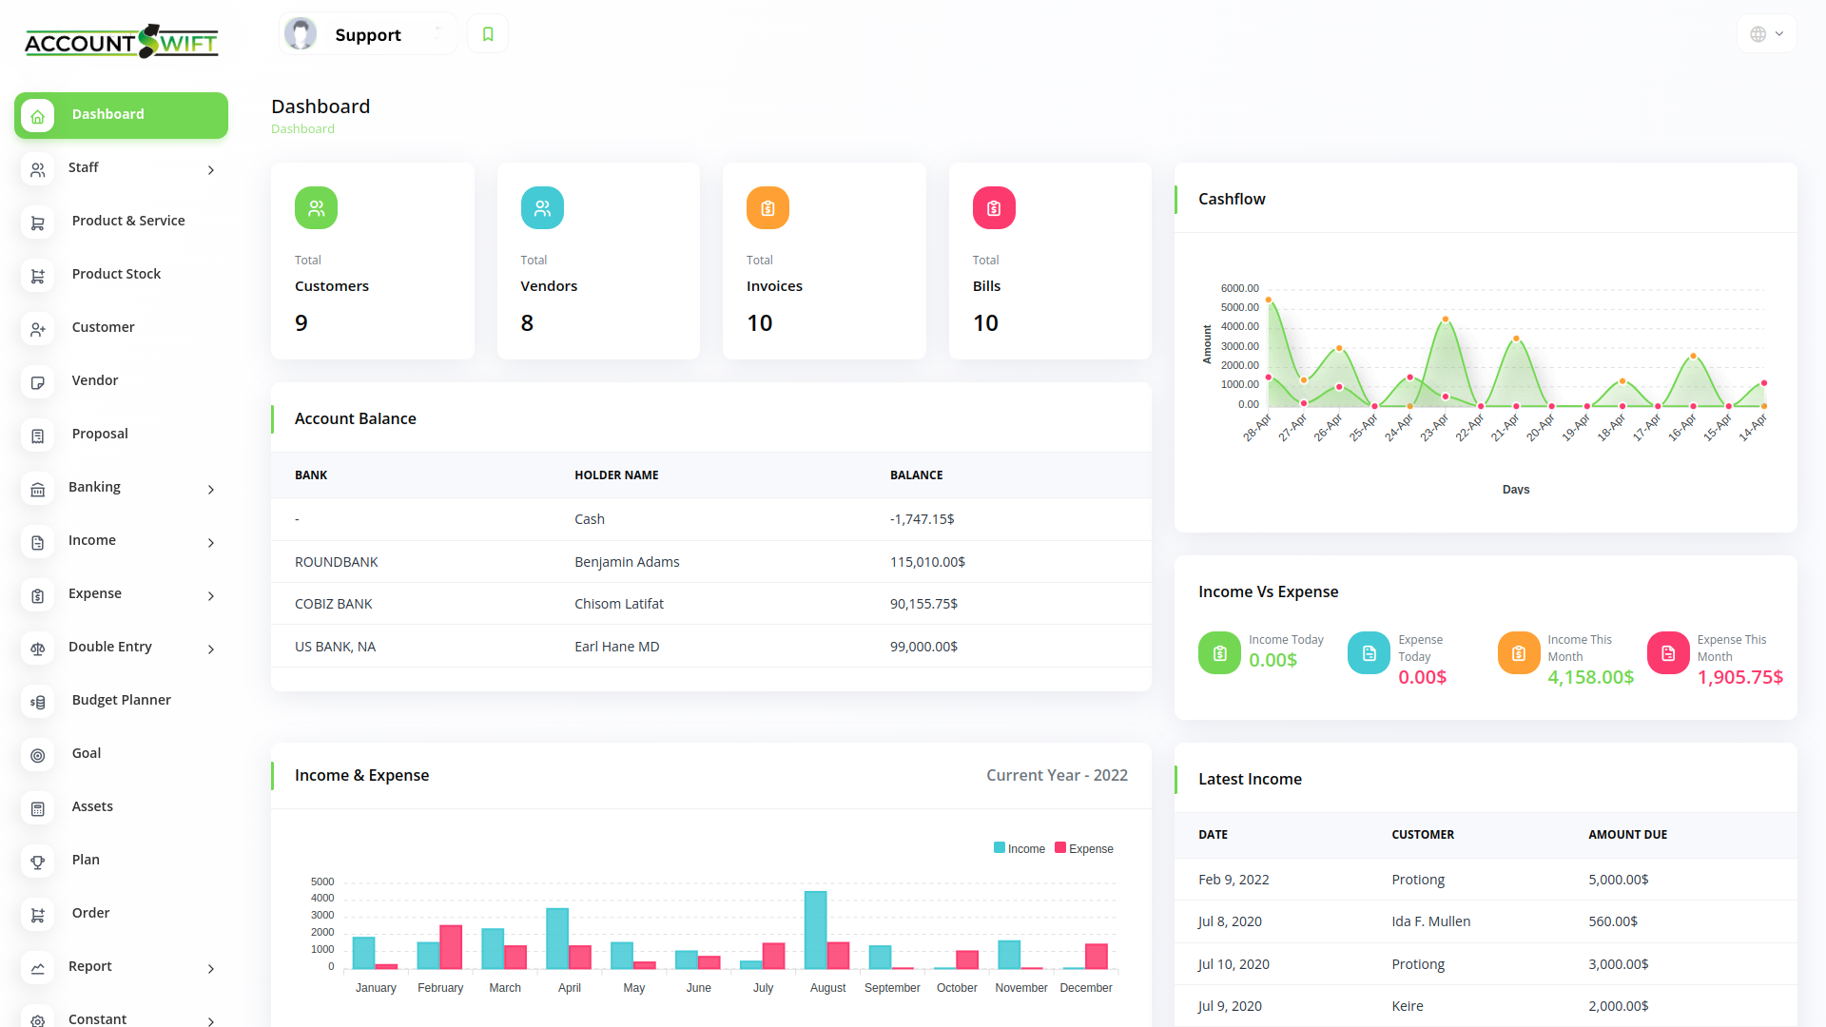The width and height of the screenshot is (1826, 1027).
Task: Expand the Staff submenu chevron
Action: point(210,170)
